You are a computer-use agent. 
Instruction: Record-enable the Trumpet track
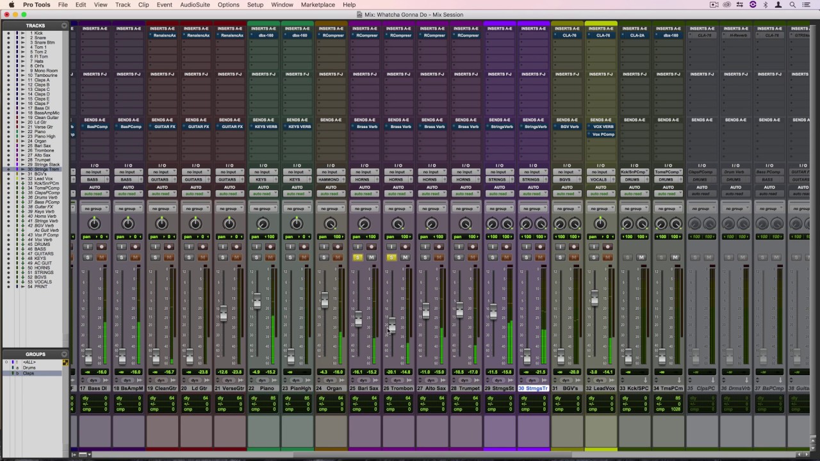[473, 247]
